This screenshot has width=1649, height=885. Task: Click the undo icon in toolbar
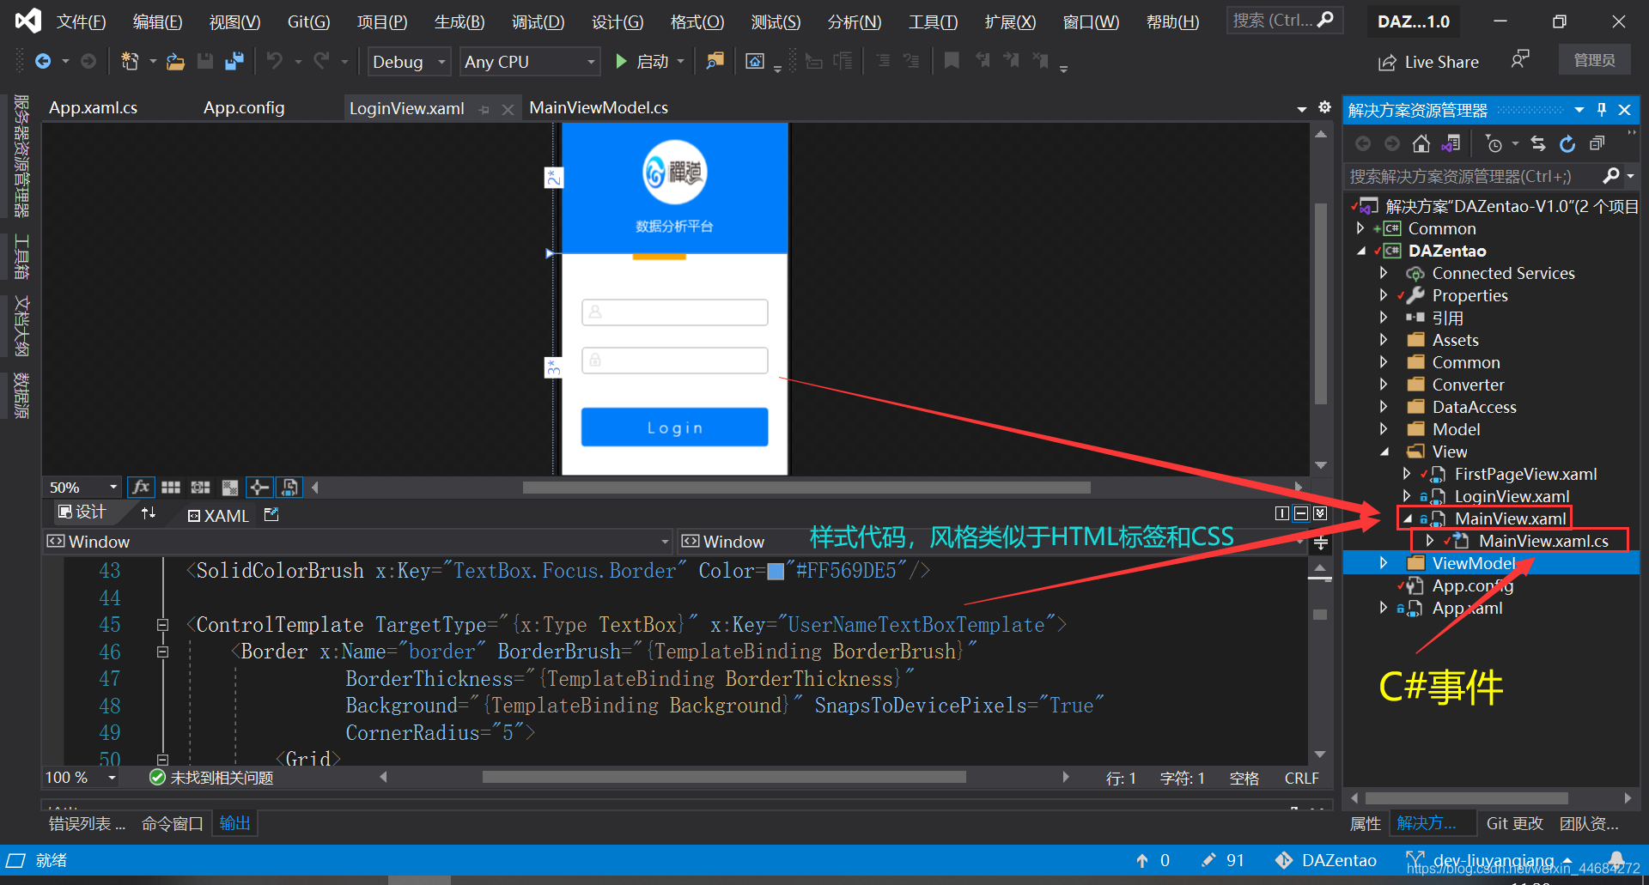pos(274,61)
